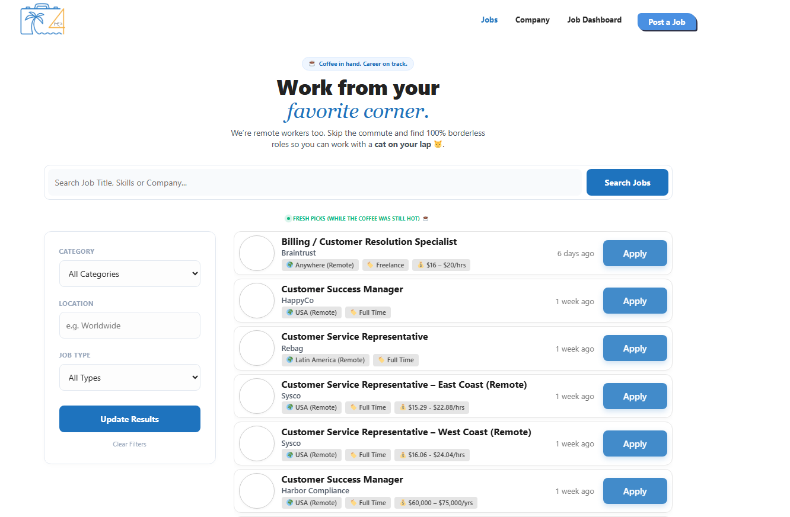Expand the Job Type dropdown
Viewport: 790px width, 517px height.
pyautogui.click(x=130, y=378)
